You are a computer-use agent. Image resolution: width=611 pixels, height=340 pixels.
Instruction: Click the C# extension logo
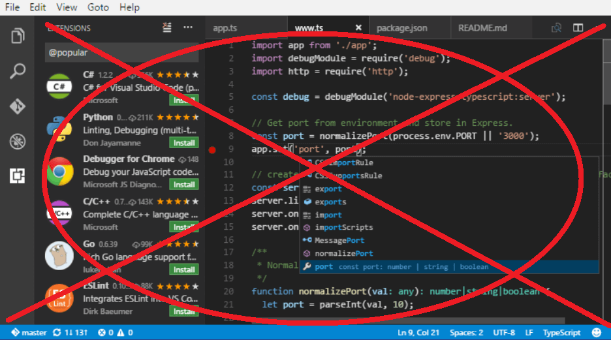tap(59, 86)
